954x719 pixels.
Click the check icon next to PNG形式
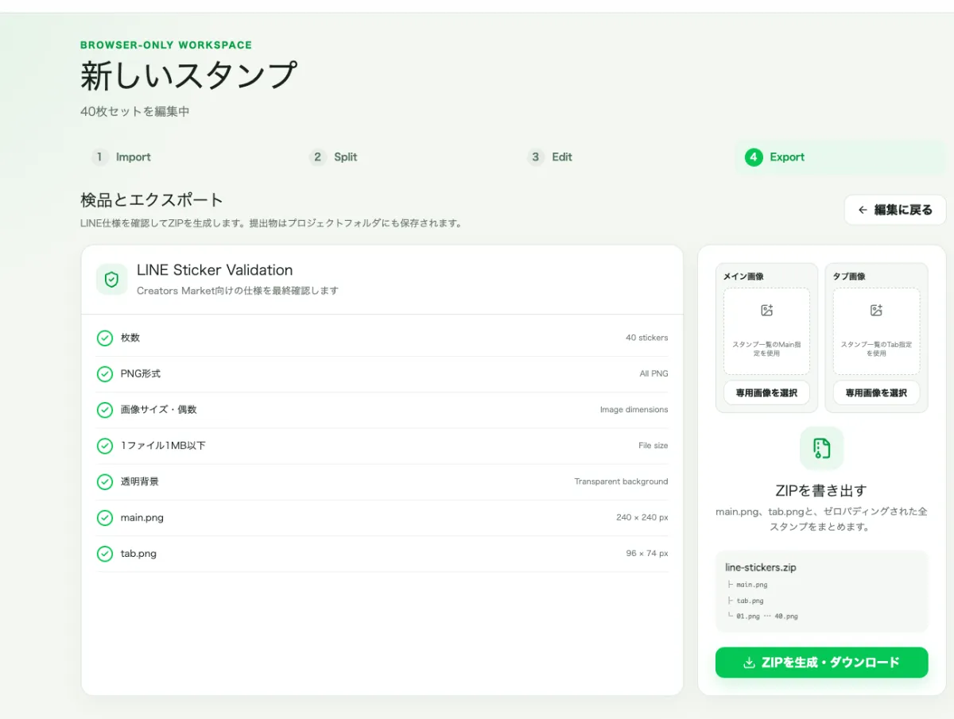coord(105,374)
